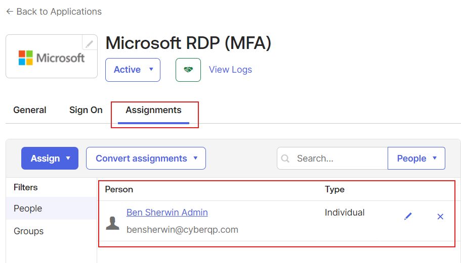Select the Groups filter in sidebar
The height and width of the screenshot is (263, 461).
[x=51, y=231]
